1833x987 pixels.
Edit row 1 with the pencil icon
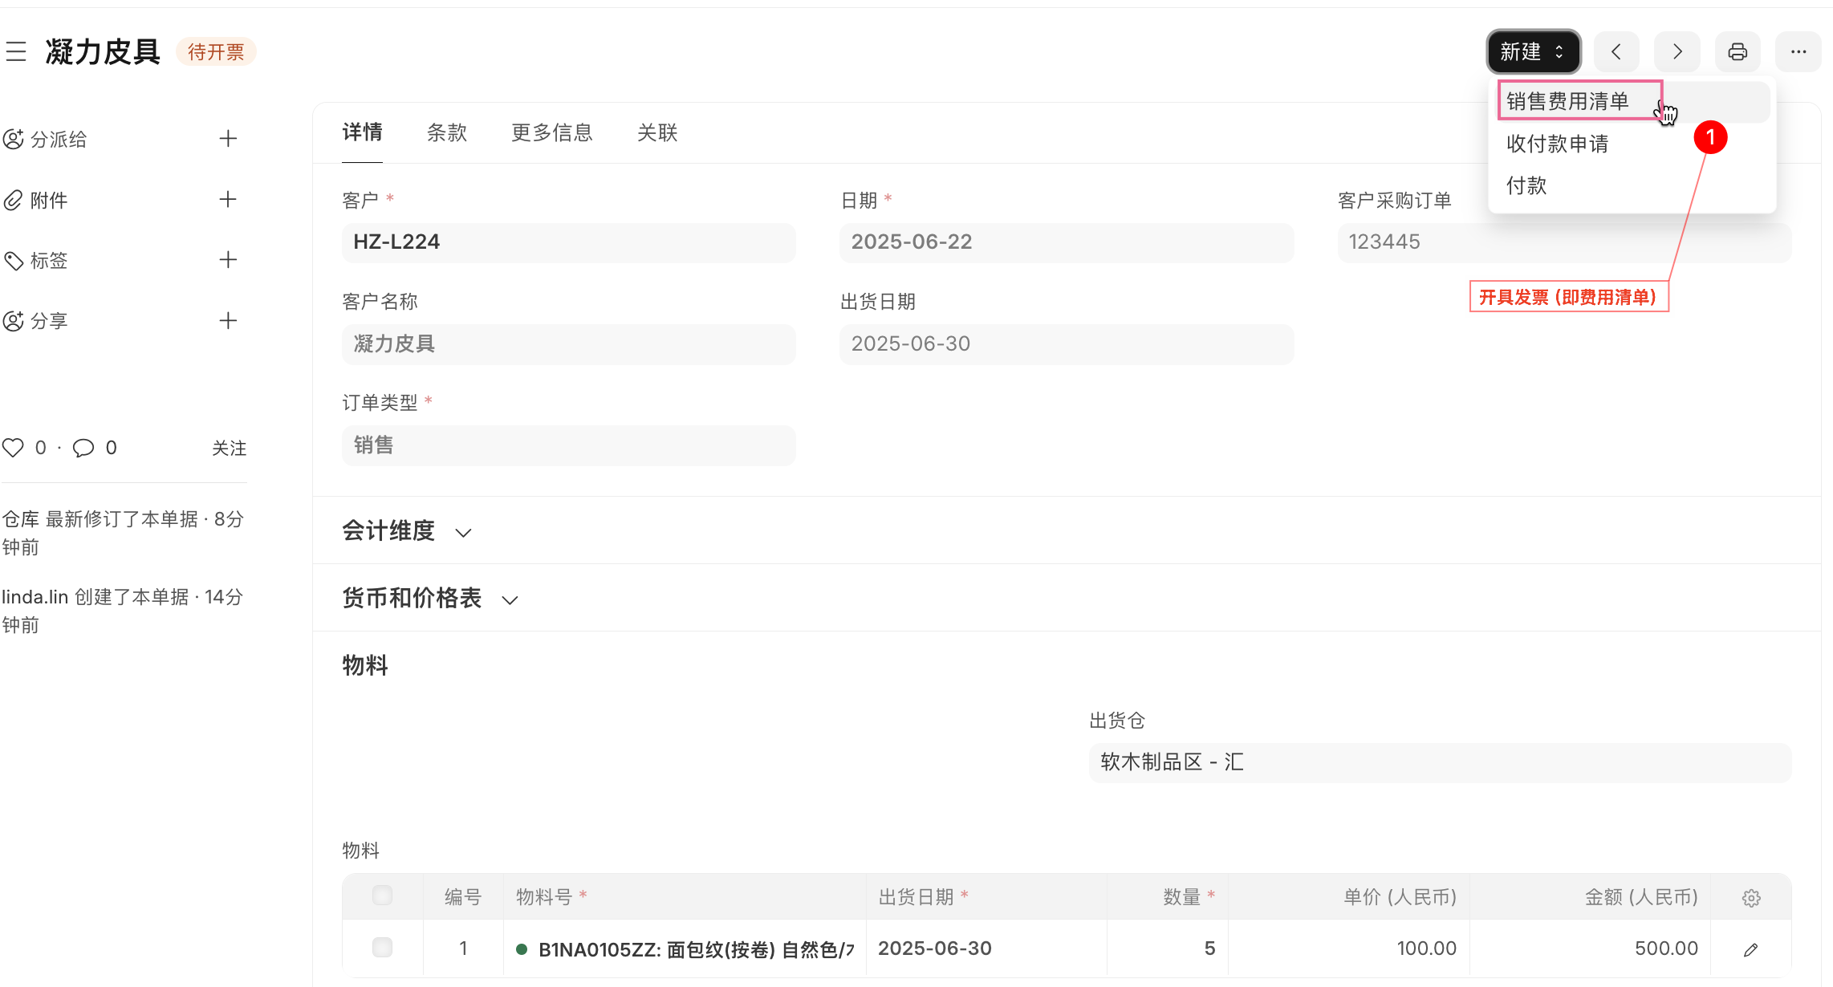coord(1751,950)
